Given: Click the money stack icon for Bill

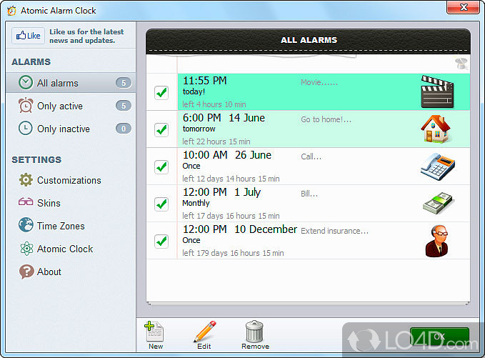Looking at the screenshot, I should (x=439, y=203).
